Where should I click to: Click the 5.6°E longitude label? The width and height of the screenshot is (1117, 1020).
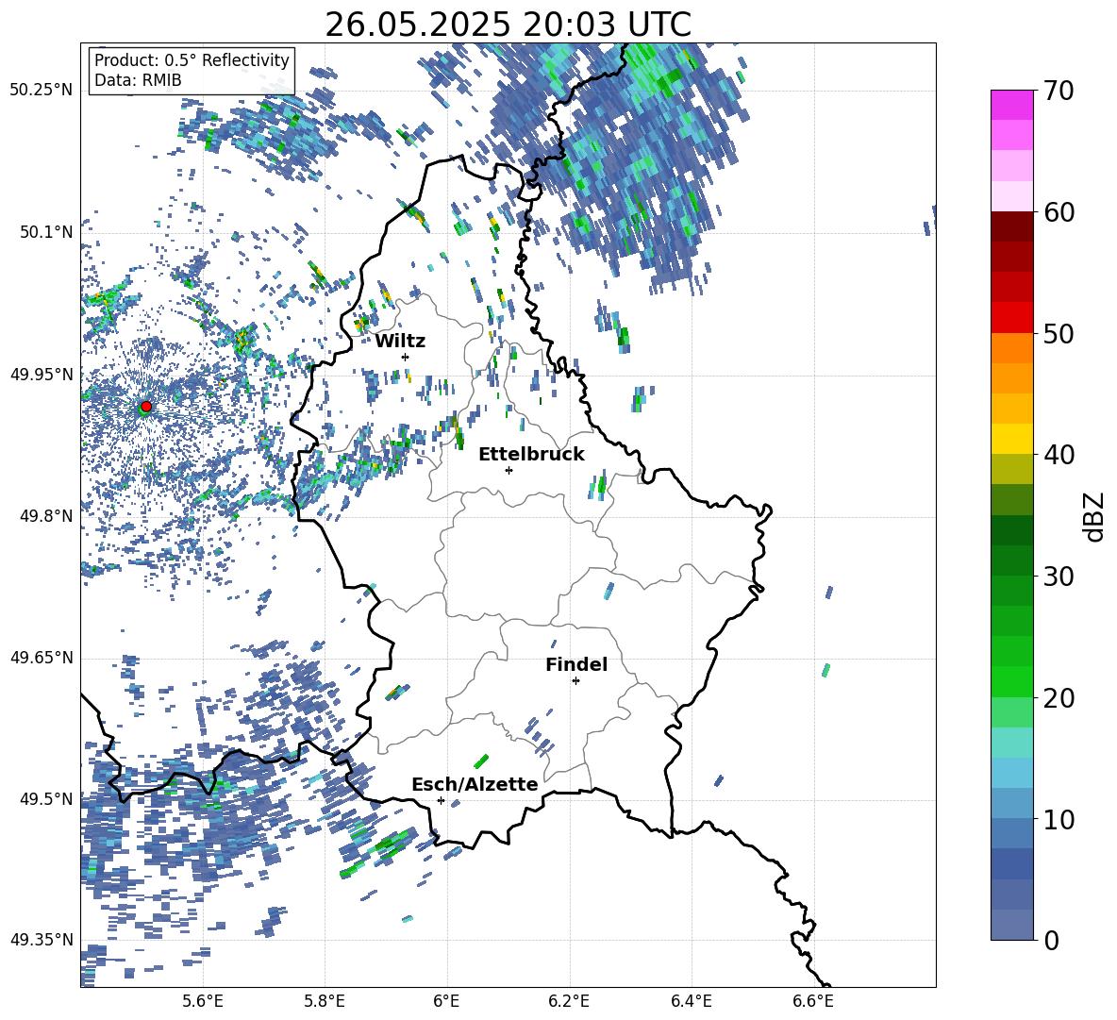[x=203, y=1001]
